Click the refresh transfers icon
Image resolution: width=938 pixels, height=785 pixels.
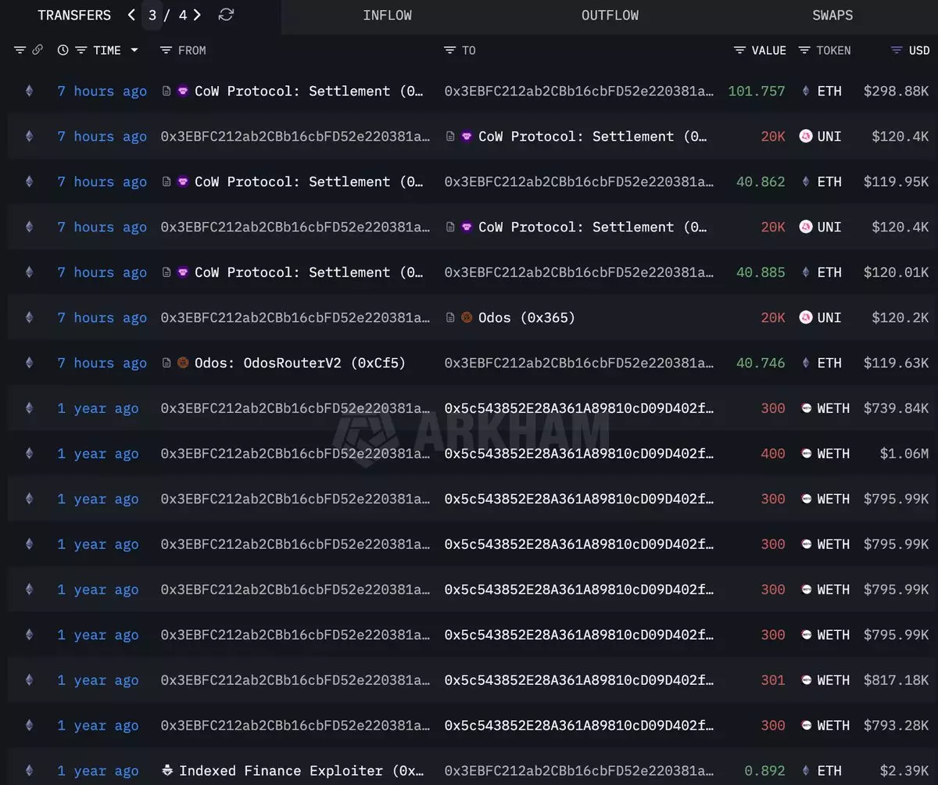[226, 15]
